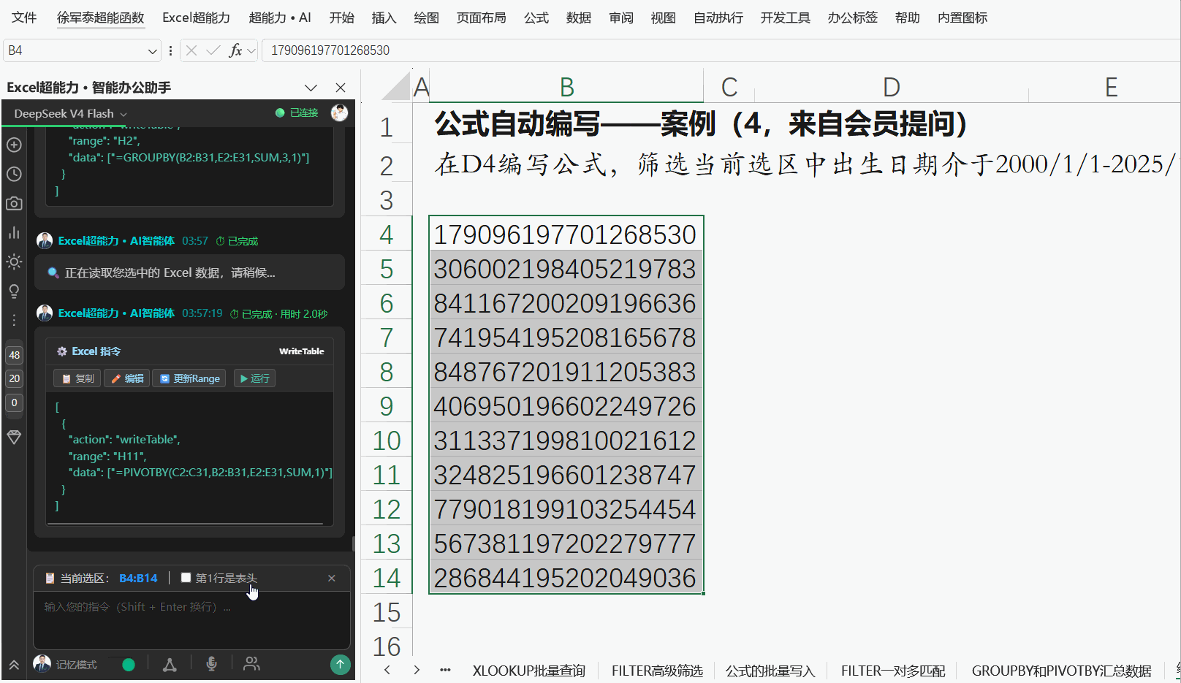This screenshot has width=1181, height=683.
Task: Open the vertical three-dot more menu in sidebar
Action: [x=14, y=320]
